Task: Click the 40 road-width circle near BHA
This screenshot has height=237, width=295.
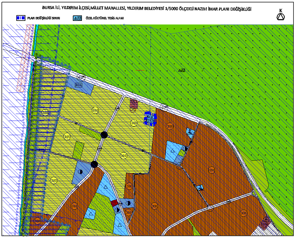Action: pyautogui.click(x=81, y=77)
